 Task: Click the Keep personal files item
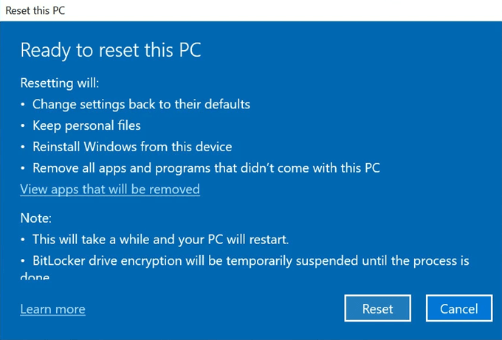(86, 125)
